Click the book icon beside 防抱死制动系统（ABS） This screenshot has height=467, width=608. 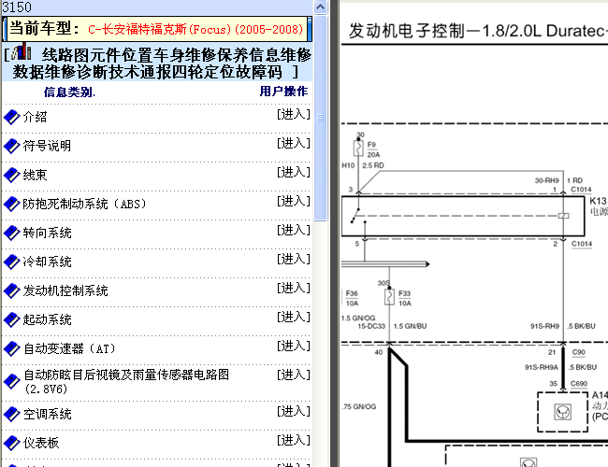[x=11, y=204]
